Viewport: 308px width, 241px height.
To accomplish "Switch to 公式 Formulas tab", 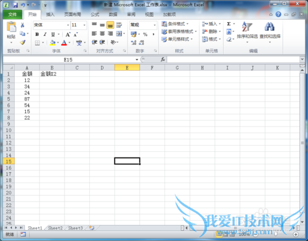I will pyautogui.click(x=95, y=15).
